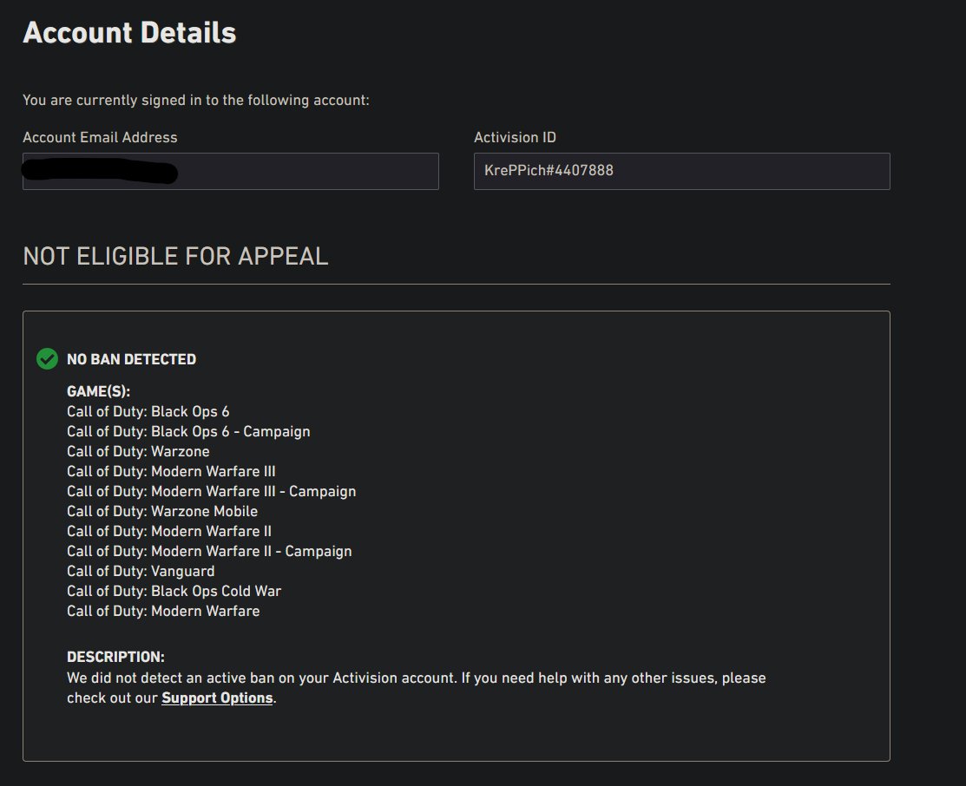The height and width of the screenshot is (786, 966).
Task: Click the last entry 'Call of Duty: Modern Warfare'
Action: pos(163,611)
